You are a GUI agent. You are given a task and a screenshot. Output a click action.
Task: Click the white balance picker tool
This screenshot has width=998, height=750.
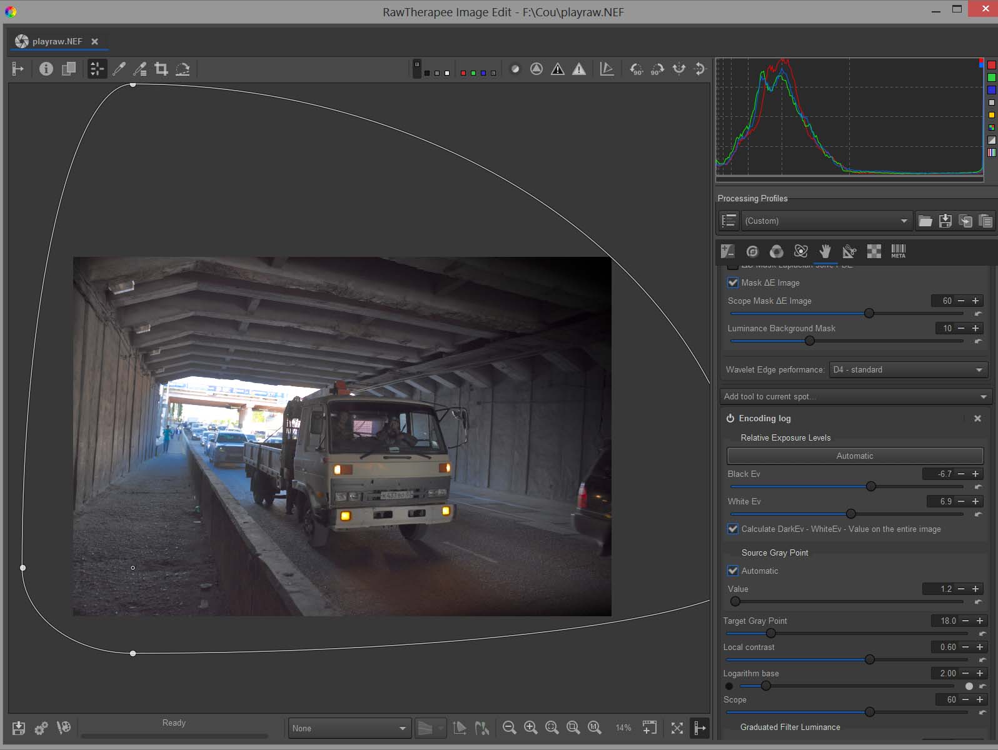point(119,69)
